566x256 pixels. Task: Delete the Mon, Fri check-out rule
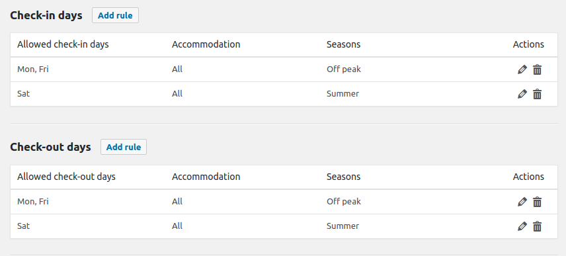537,202
